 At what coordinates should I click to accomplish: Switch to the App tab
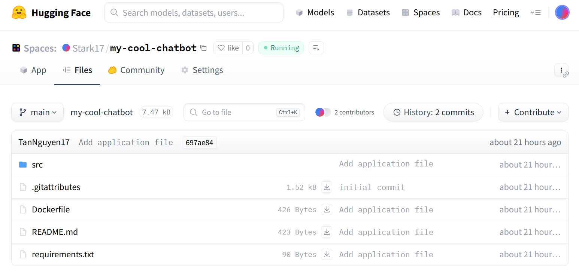click(33, 70)
